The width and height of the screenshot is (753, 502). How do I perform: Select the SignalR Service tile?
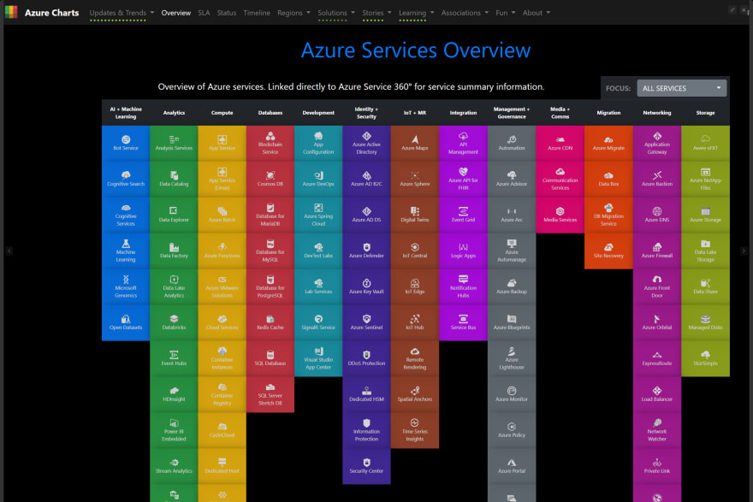point(318,322)
